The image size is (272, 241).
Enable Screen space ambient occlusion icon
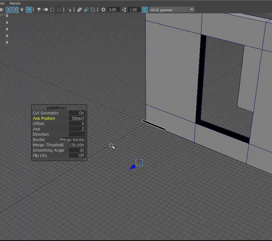point(39,10)
